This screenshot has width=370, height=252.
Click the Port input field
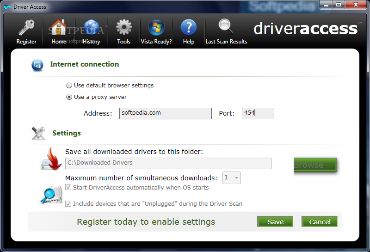pos(258,113)
